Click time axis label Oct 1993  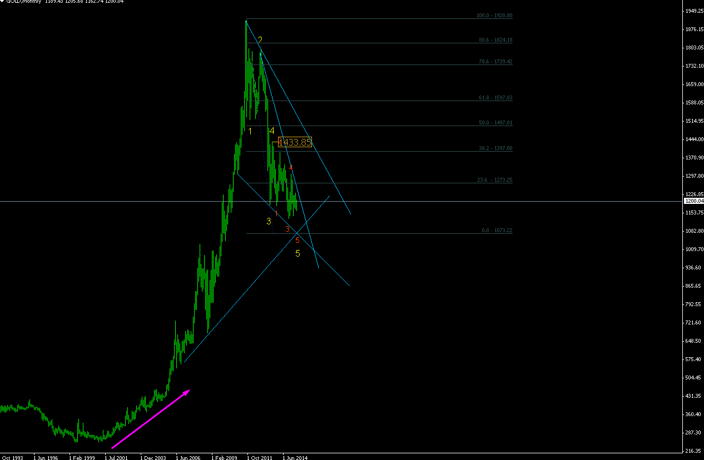[x=12, y=458]
